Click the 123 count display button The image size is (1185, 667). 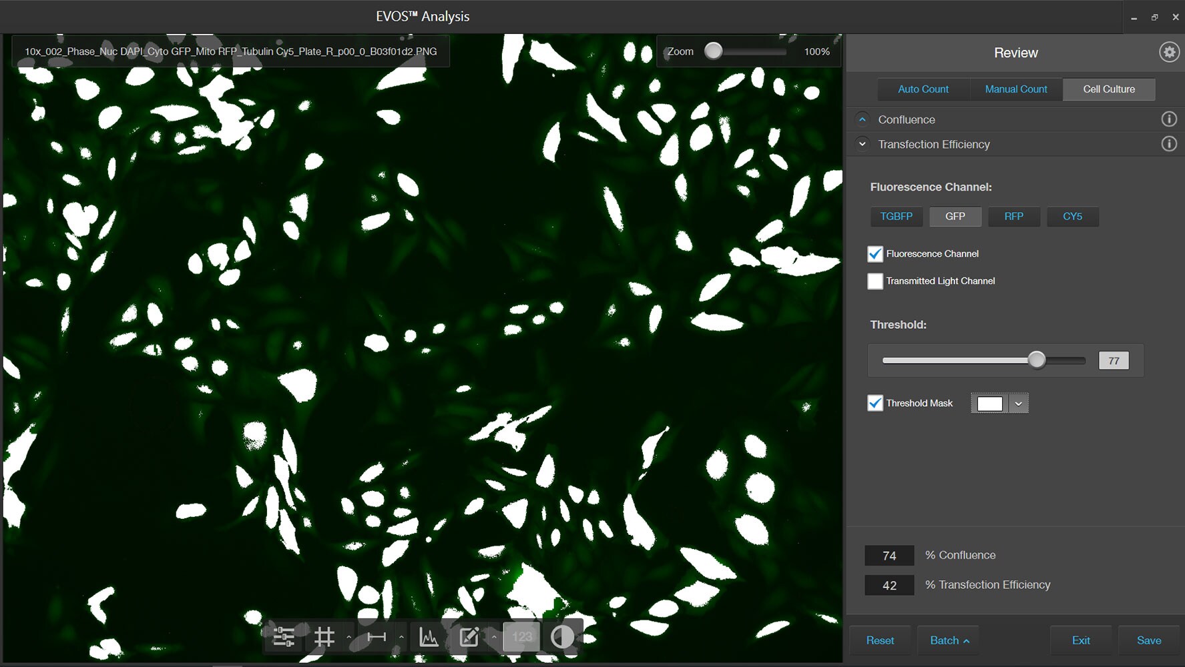[x=521, y=637]
